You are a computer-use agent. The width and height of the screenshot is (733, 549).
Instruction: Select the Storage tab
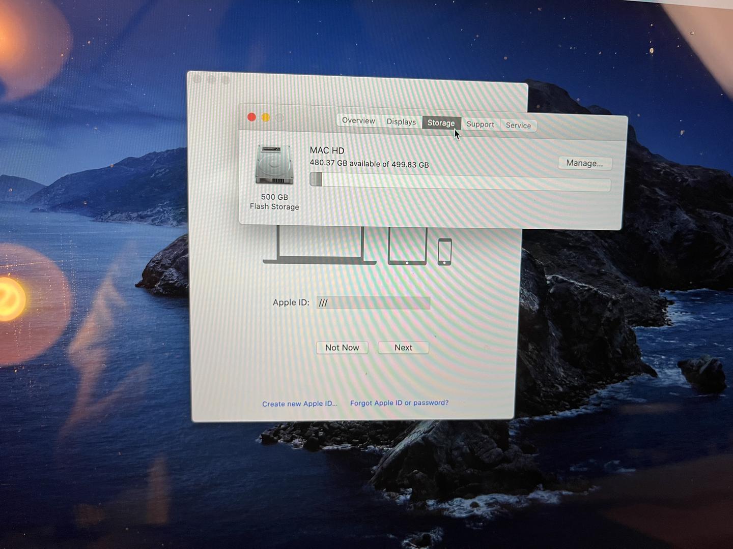coord(441,123)
